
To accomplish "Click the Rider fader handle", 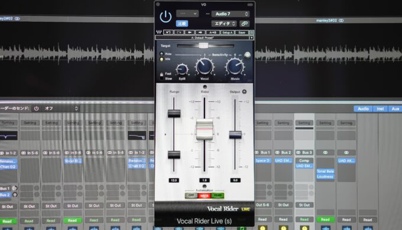I will click(205, 129).
